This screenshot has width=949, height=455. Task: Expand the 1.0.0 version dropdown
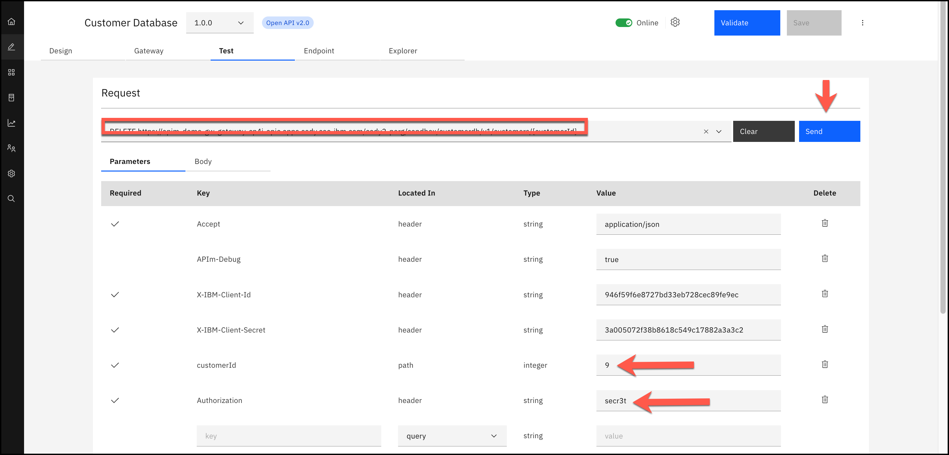click(x=219, y=23)
